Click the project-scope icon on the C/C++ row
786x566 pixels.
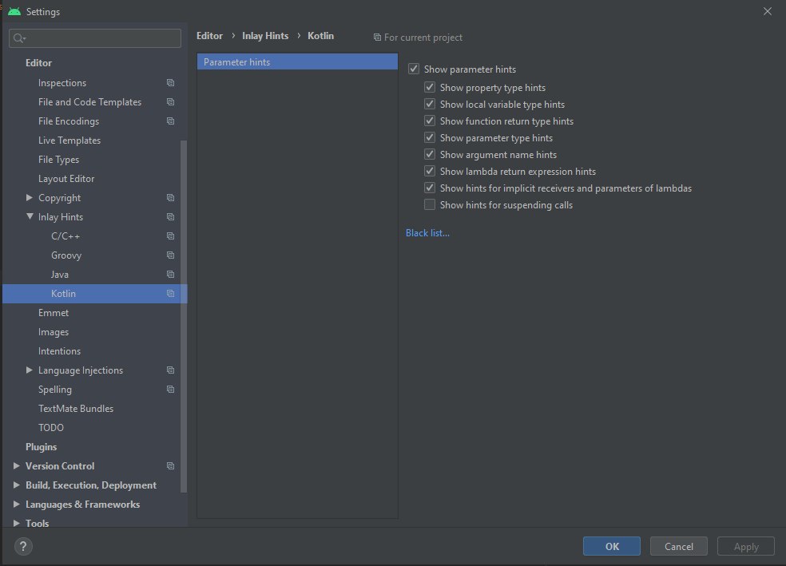[x=170, y=236]
